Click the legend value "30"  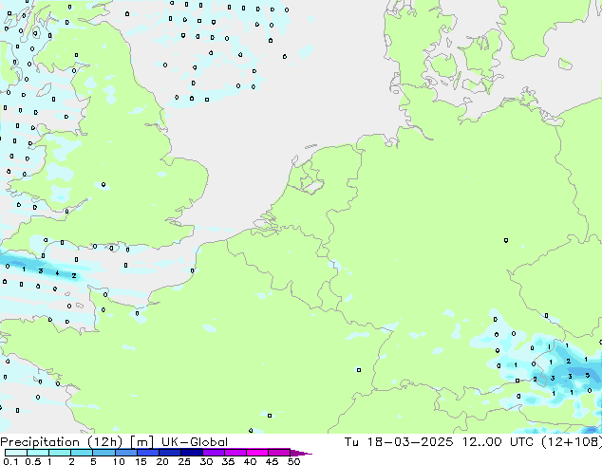tap(206, 461)
